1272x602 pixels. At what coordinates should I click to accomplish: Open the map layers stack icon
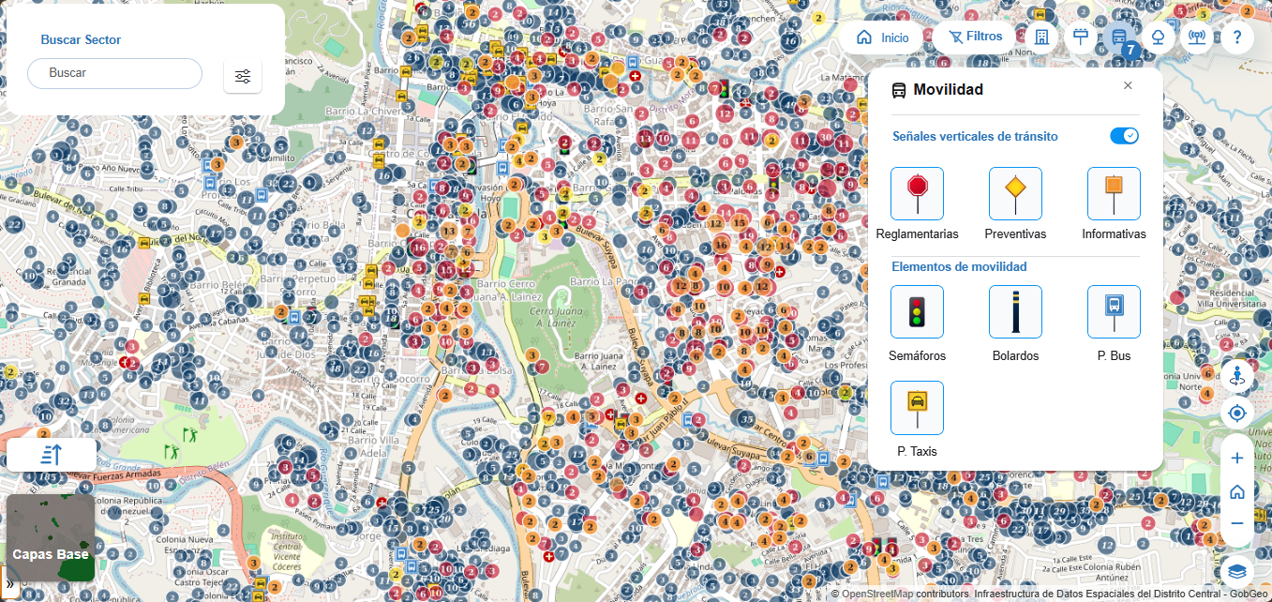pyautogui.click(x=1237, y=570)
